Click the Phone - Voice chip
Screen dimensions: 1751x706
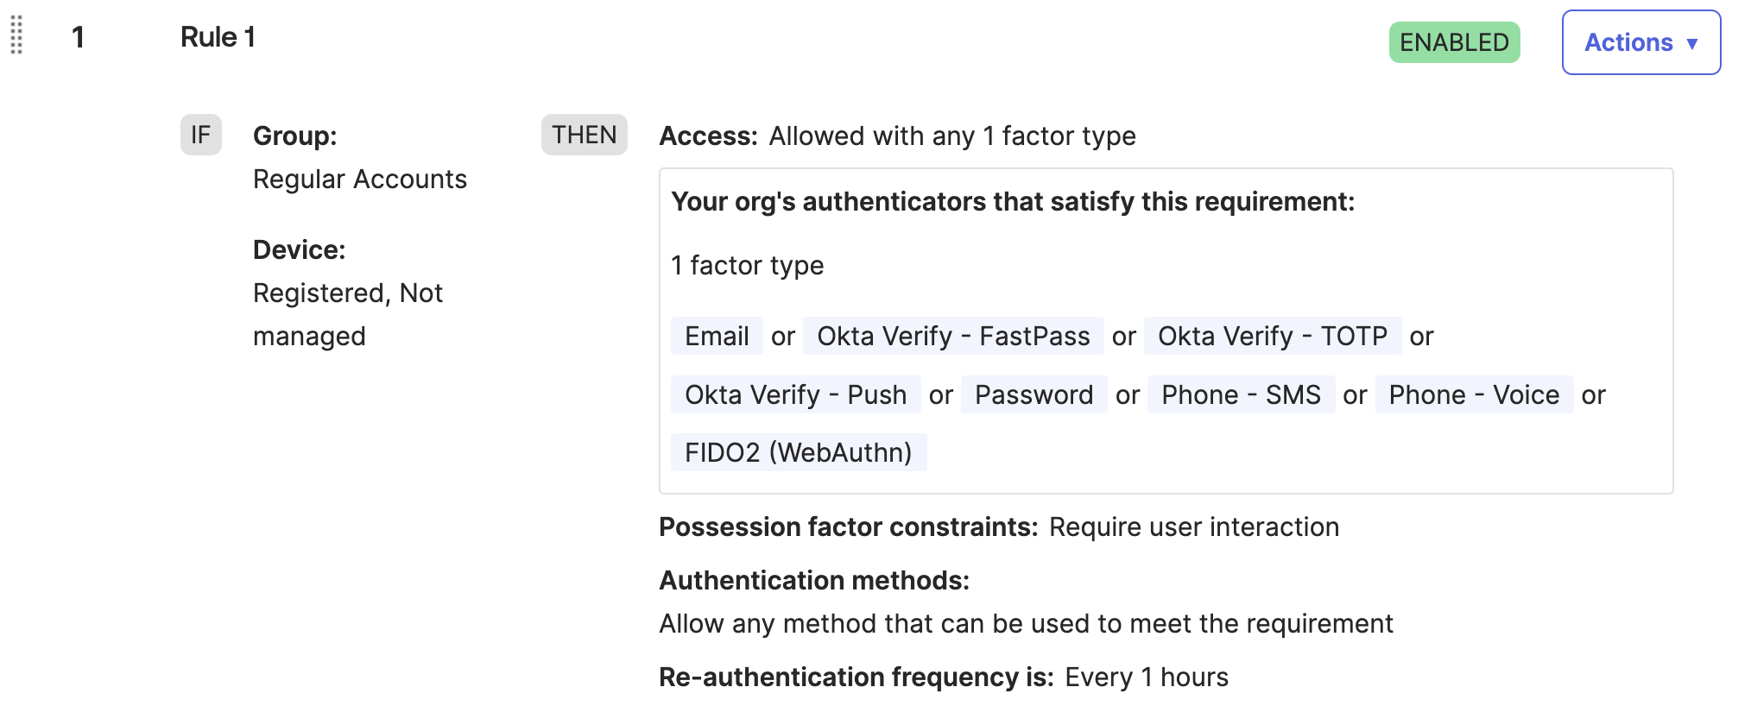click(1474, 394)
